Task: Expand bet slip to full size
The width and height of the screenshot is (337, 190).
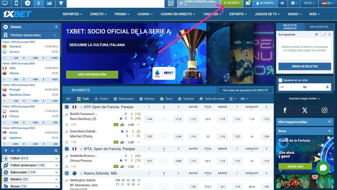Action: pos(324,34)
